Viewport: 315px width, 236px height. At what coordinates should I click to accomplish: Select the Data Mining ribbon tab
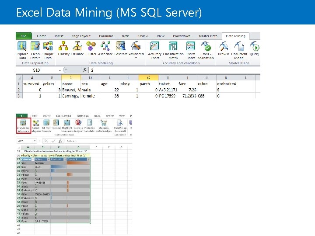click(235, 36)
